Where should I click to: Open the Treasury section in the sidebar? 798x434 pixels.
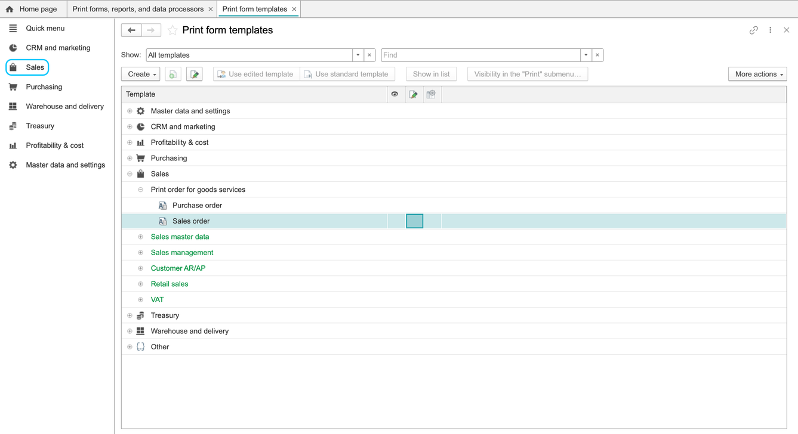[x=32, y=126]
